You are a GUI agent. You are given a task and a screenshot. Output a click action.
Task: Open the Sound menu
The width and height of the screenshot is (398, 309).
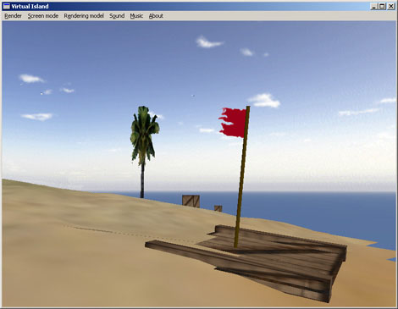point(117,16)
